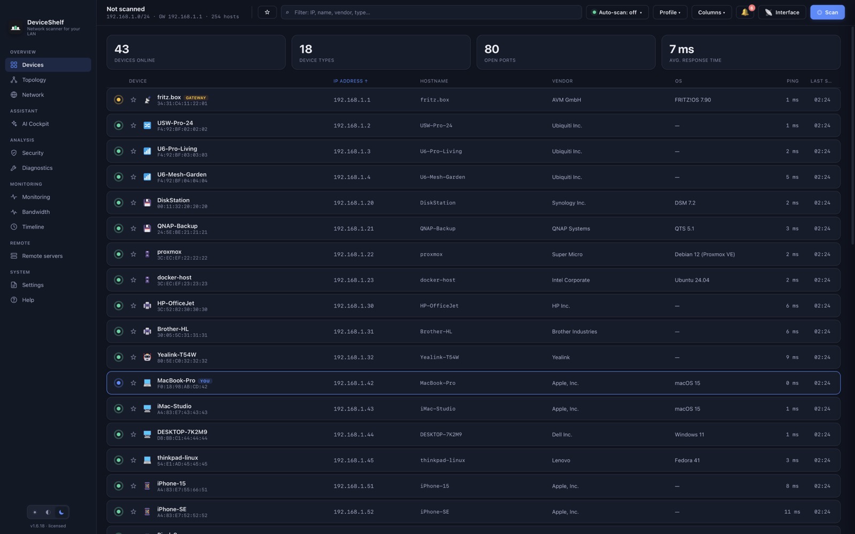Click the Avg. Response Time card
This screenshot has height=534, width=855.
pos(751,52)
